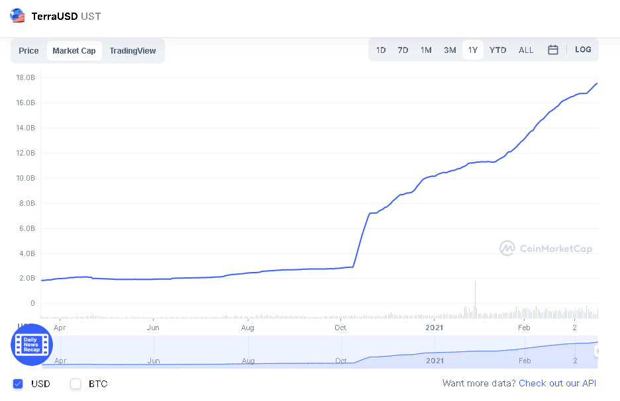The height and width of the screenshot is (401, 620).
Task: Click the 2.0B y-axis label
Action: pos(27,278)
